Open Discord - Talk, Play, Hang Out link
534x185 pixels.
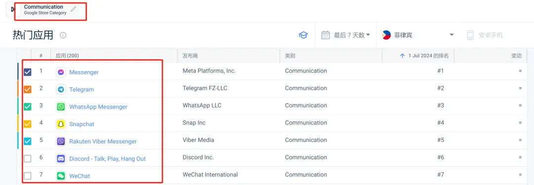click(x=107, y=159)
